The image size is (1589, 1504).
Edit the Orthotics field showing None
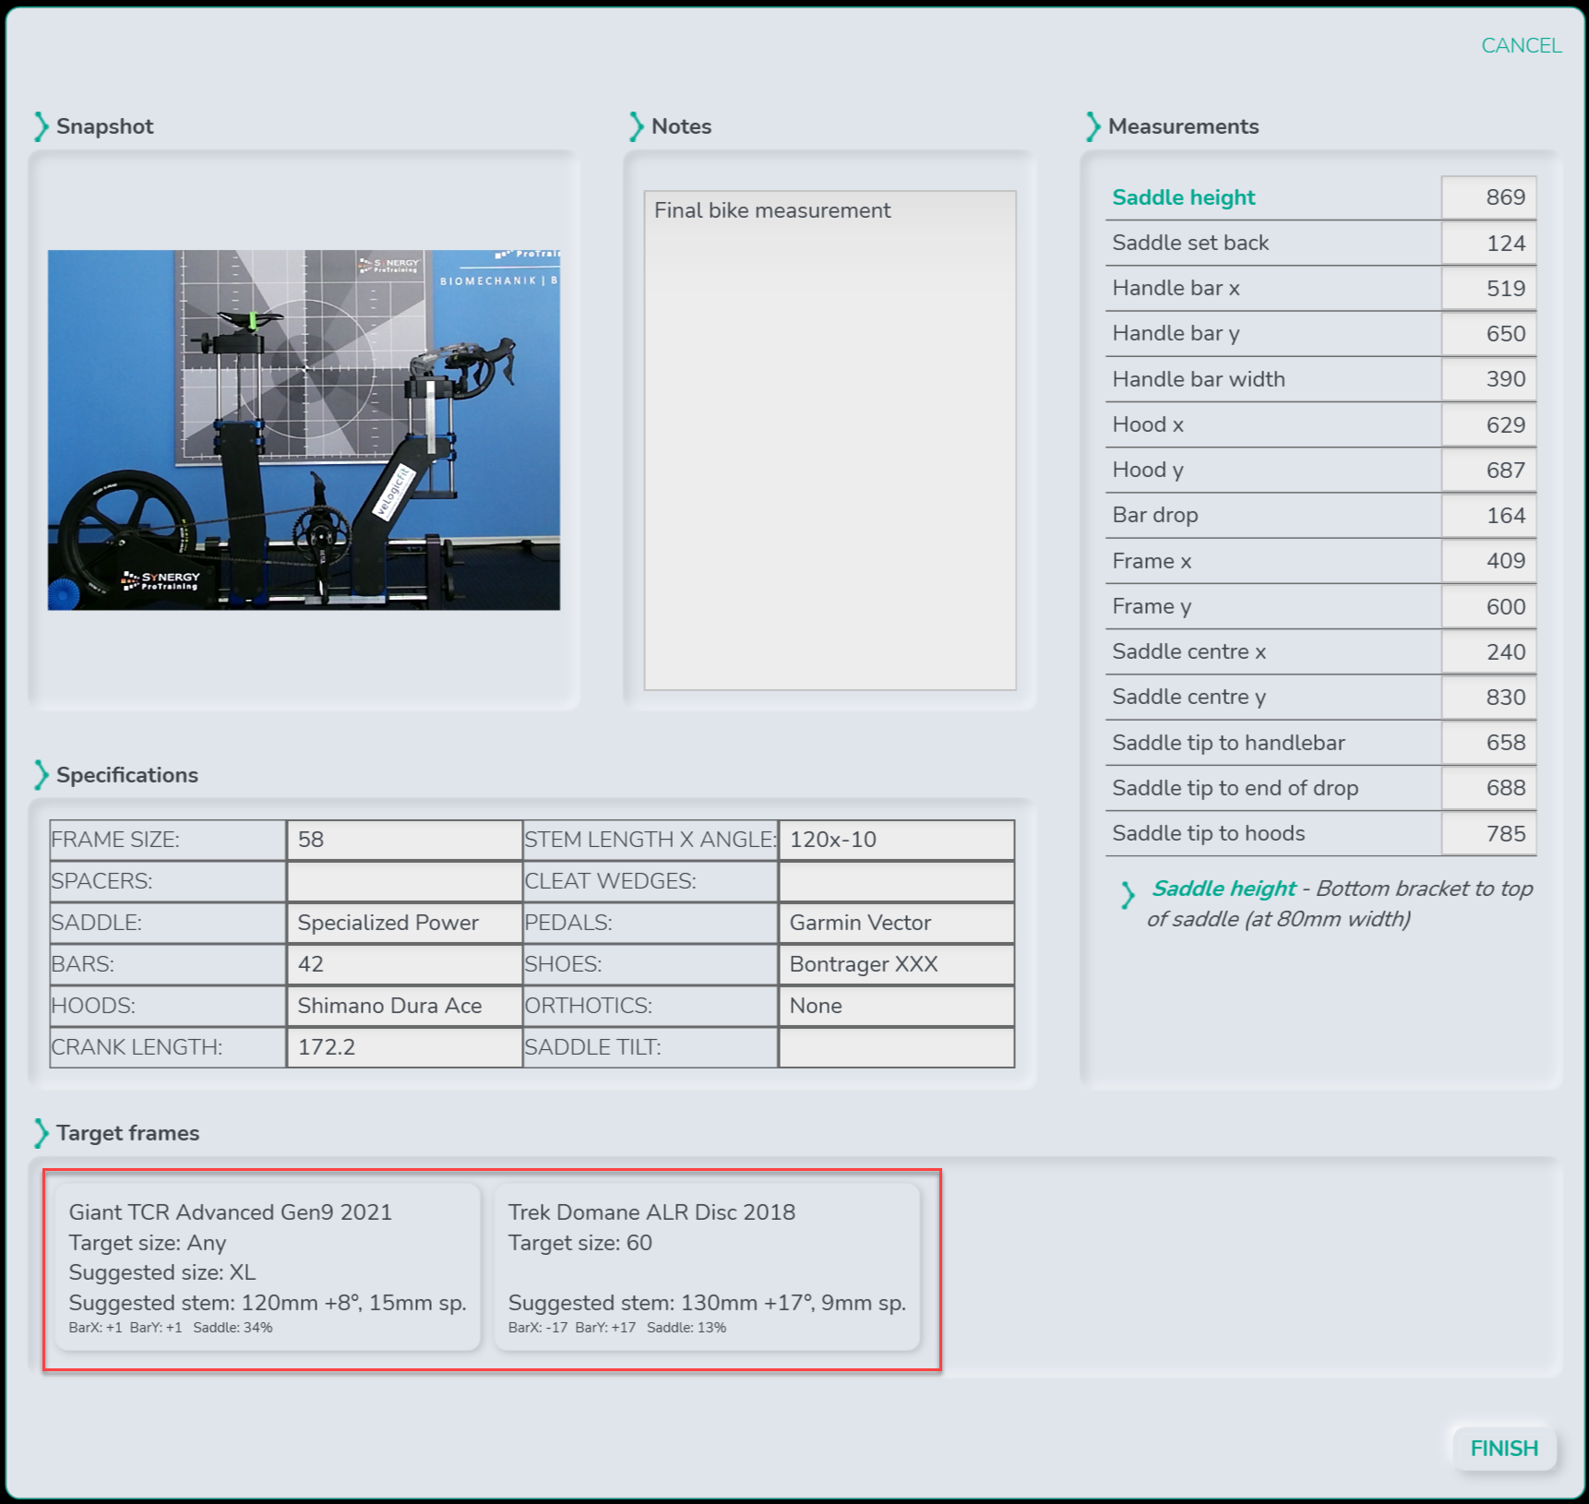click(897, 1006)
